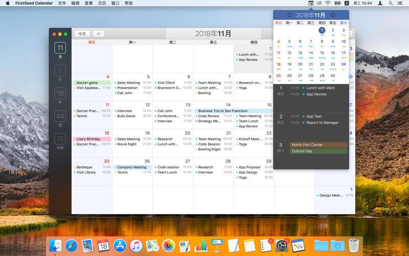Go to next month in mini calendar

(x=333, y=15)
